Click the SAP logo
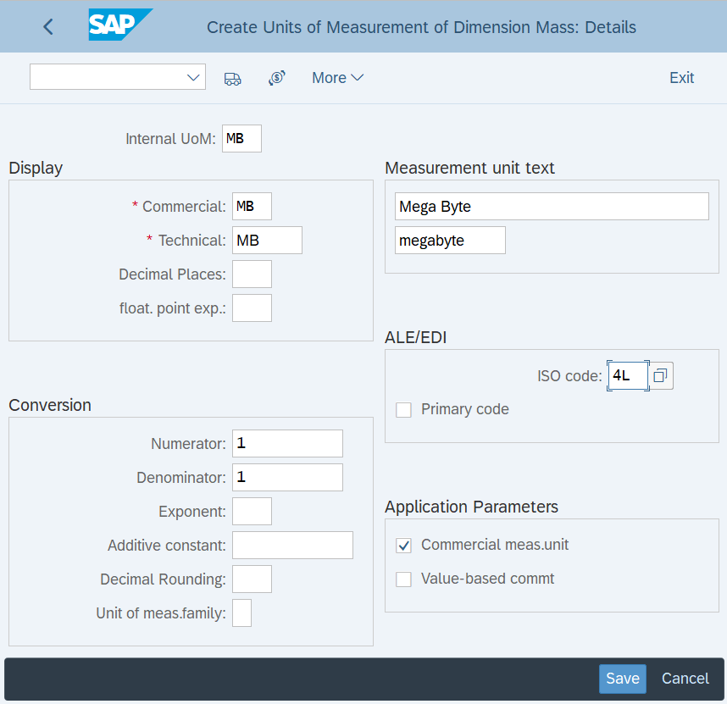The height and width of the screenshot is (704, 727). (x=120, y=25)
